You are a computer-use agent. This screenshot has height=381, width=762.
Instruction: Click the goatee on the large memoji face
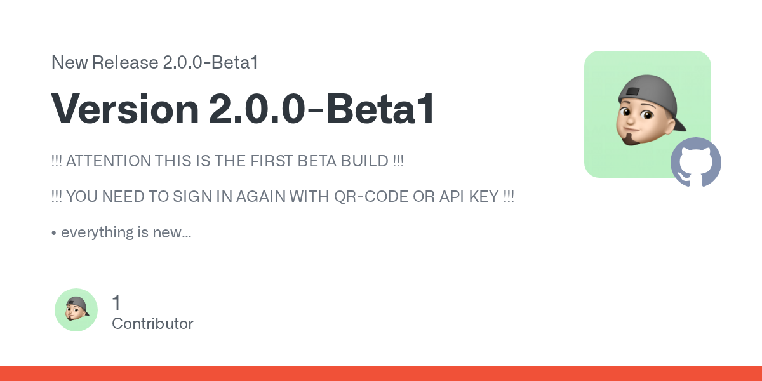pos(631,138)
